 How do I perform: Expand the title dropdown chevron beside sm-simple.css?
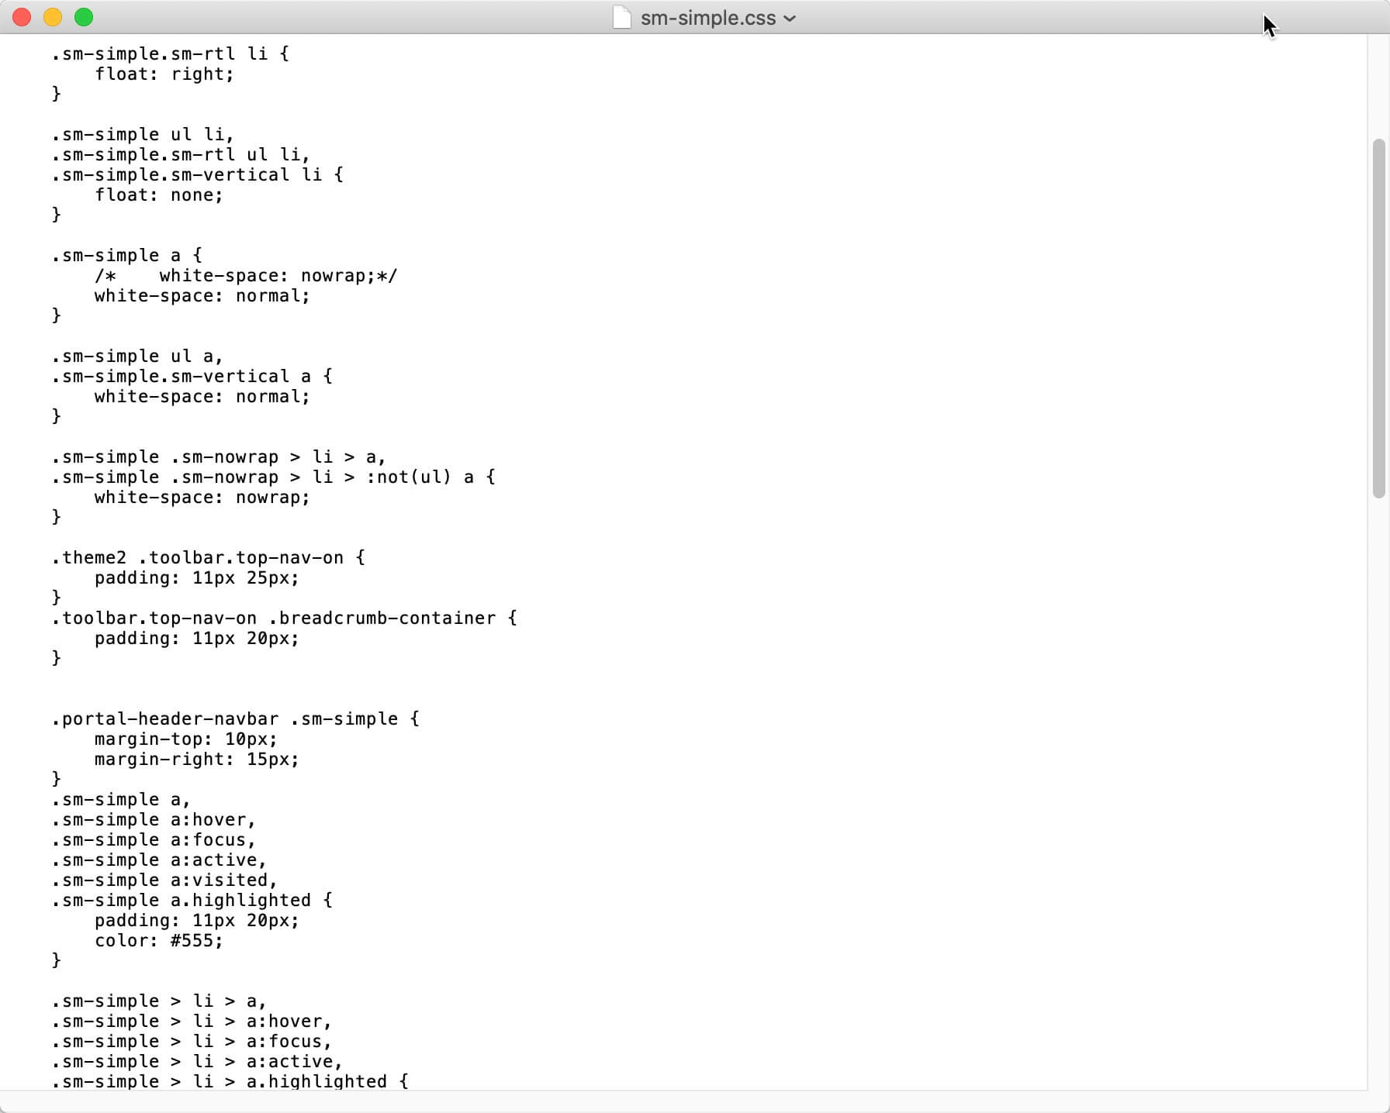790,19
